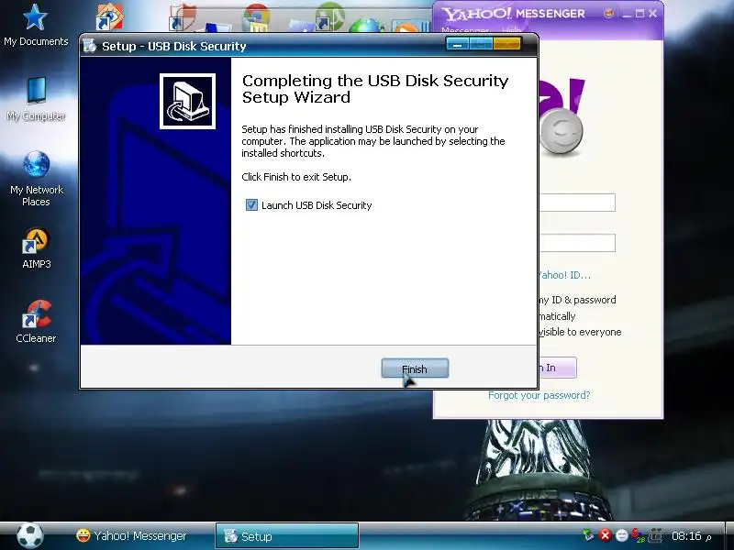Click 'visible to everyone' text in Yahoo Messenger
The image size is (734, 550).
pos(580,332)
